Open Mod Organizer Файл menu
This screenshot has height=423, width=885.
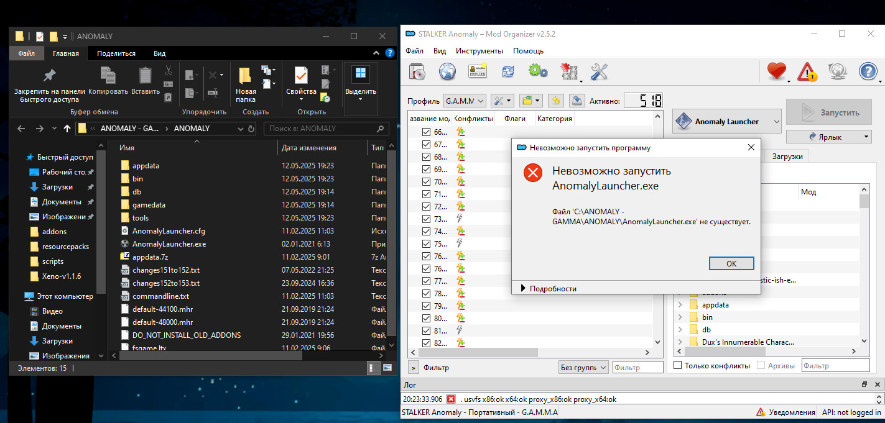[x=414, y=51]
